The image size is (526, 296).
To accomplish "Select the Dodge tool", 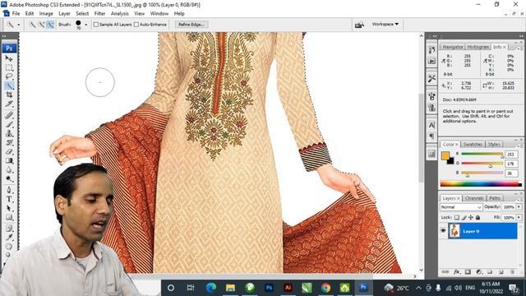I will click(9, 178).
